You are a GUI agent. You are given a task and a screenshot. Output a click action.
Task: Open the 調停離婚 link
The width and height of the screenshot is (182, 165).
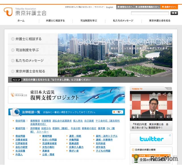coord(35,128)
